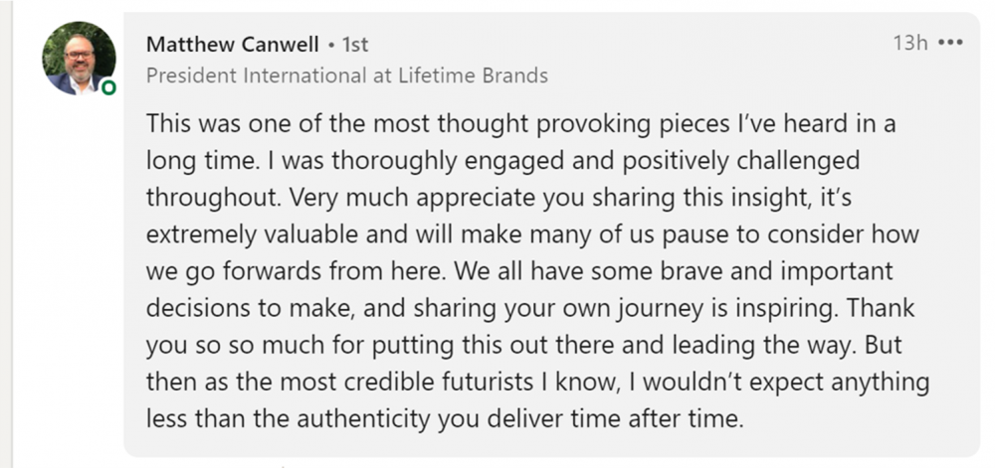995x468 pixels.
Task: Click the first comment line starting 'This was one'
Action: 521,123
